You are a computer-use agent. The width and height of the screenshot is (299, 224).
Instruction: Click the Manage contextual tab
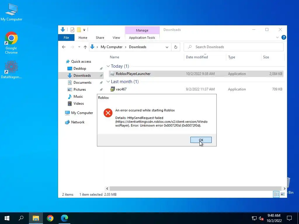(142, 30)
